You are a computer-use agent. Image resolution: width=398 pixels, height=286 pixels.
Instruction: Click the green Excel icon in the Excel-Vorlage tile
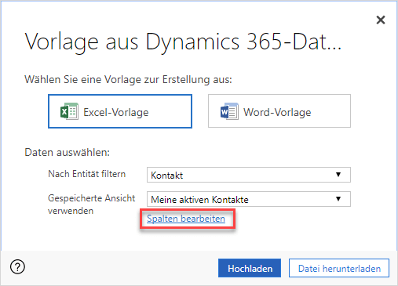tap(69, 111)
